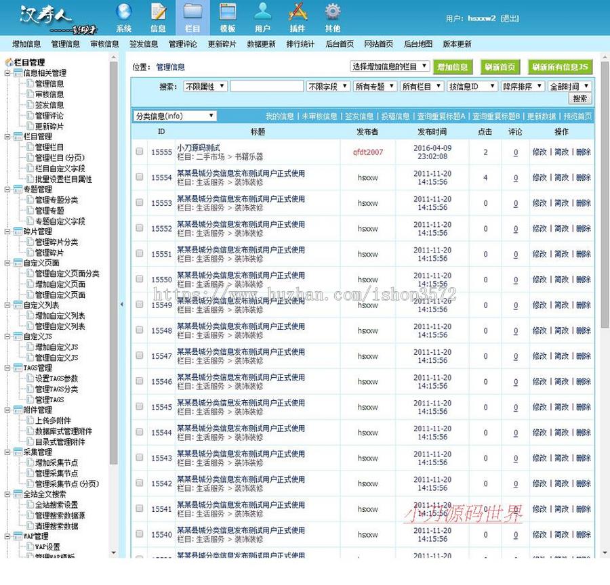The image size is (610, 585).
Task: Click the 退出 logout link
Action: (510, 18)
